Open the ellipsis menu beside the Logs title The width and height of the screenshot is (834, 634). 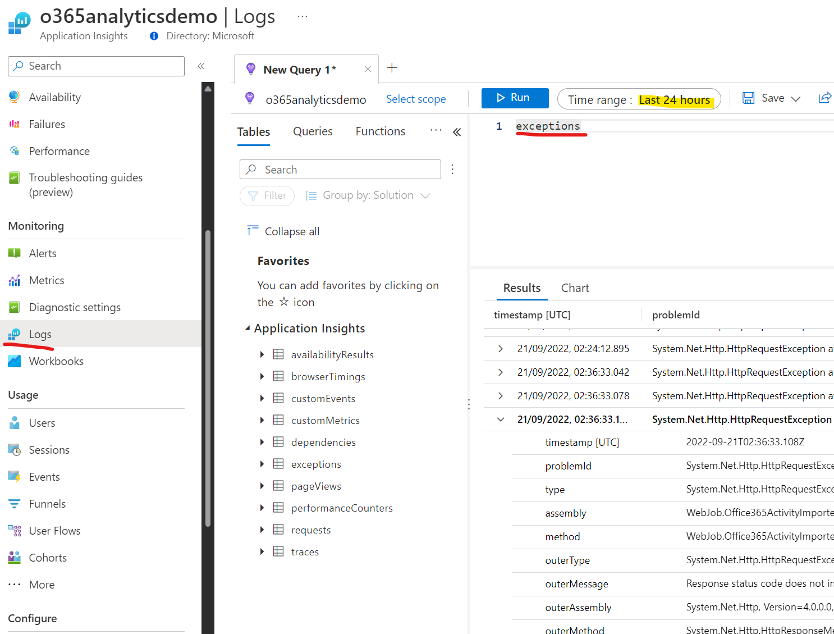click(x=303, y=16)
